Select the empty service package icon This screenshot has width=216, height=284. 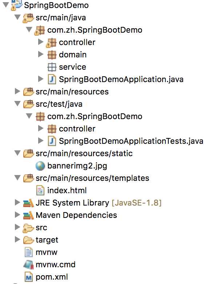tap(52, 67)
